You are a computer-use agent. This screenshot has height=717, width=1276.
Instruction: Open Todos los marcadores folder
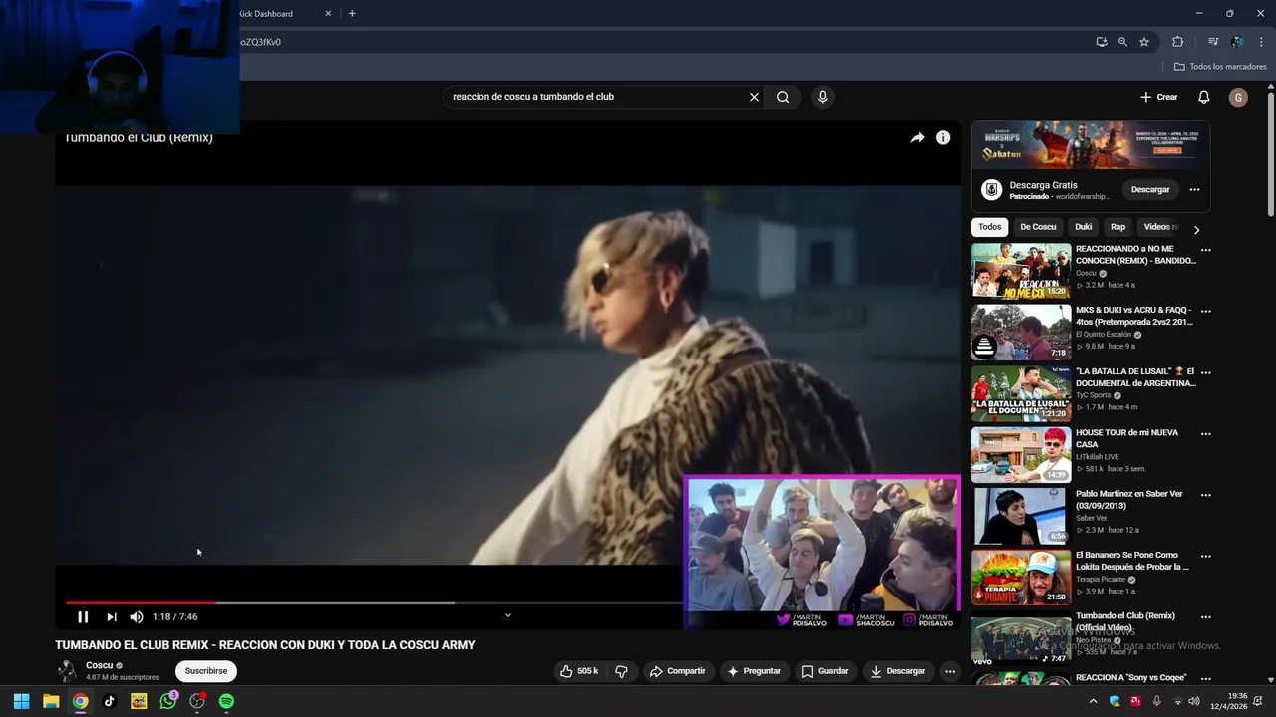tap(1220, 67)
